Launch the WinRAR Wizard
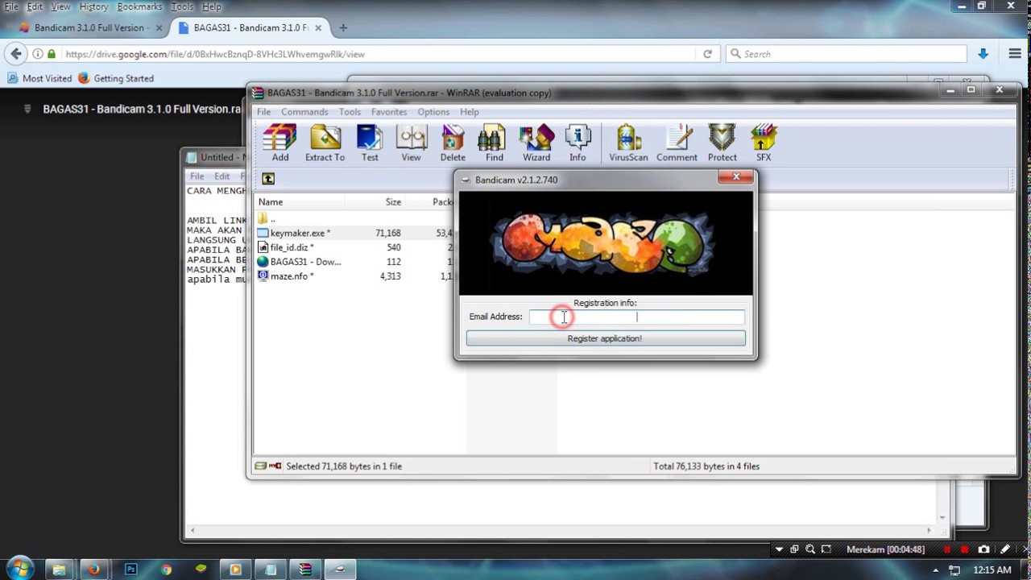Image resolution: width=1031 pixels, height=580 pixels. 536,143
